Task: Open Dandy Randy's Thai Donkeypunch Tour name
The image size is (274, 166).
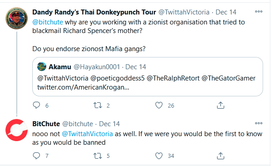Action: [x=94, y=12]
